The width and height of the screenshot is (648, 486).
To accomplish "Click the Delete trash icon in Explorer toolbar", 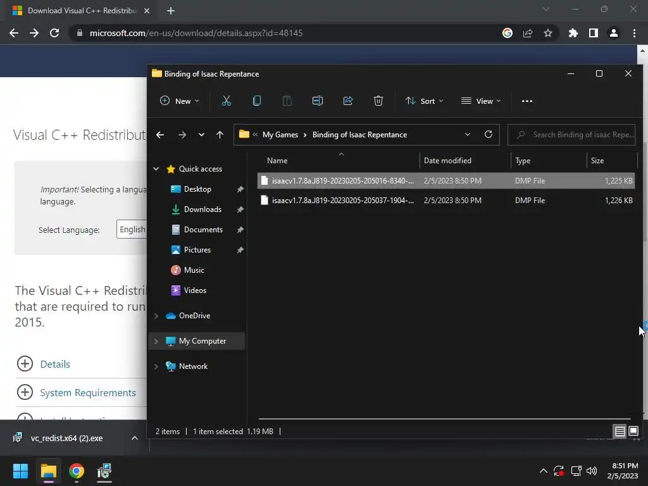I will [x=378, y=101].
